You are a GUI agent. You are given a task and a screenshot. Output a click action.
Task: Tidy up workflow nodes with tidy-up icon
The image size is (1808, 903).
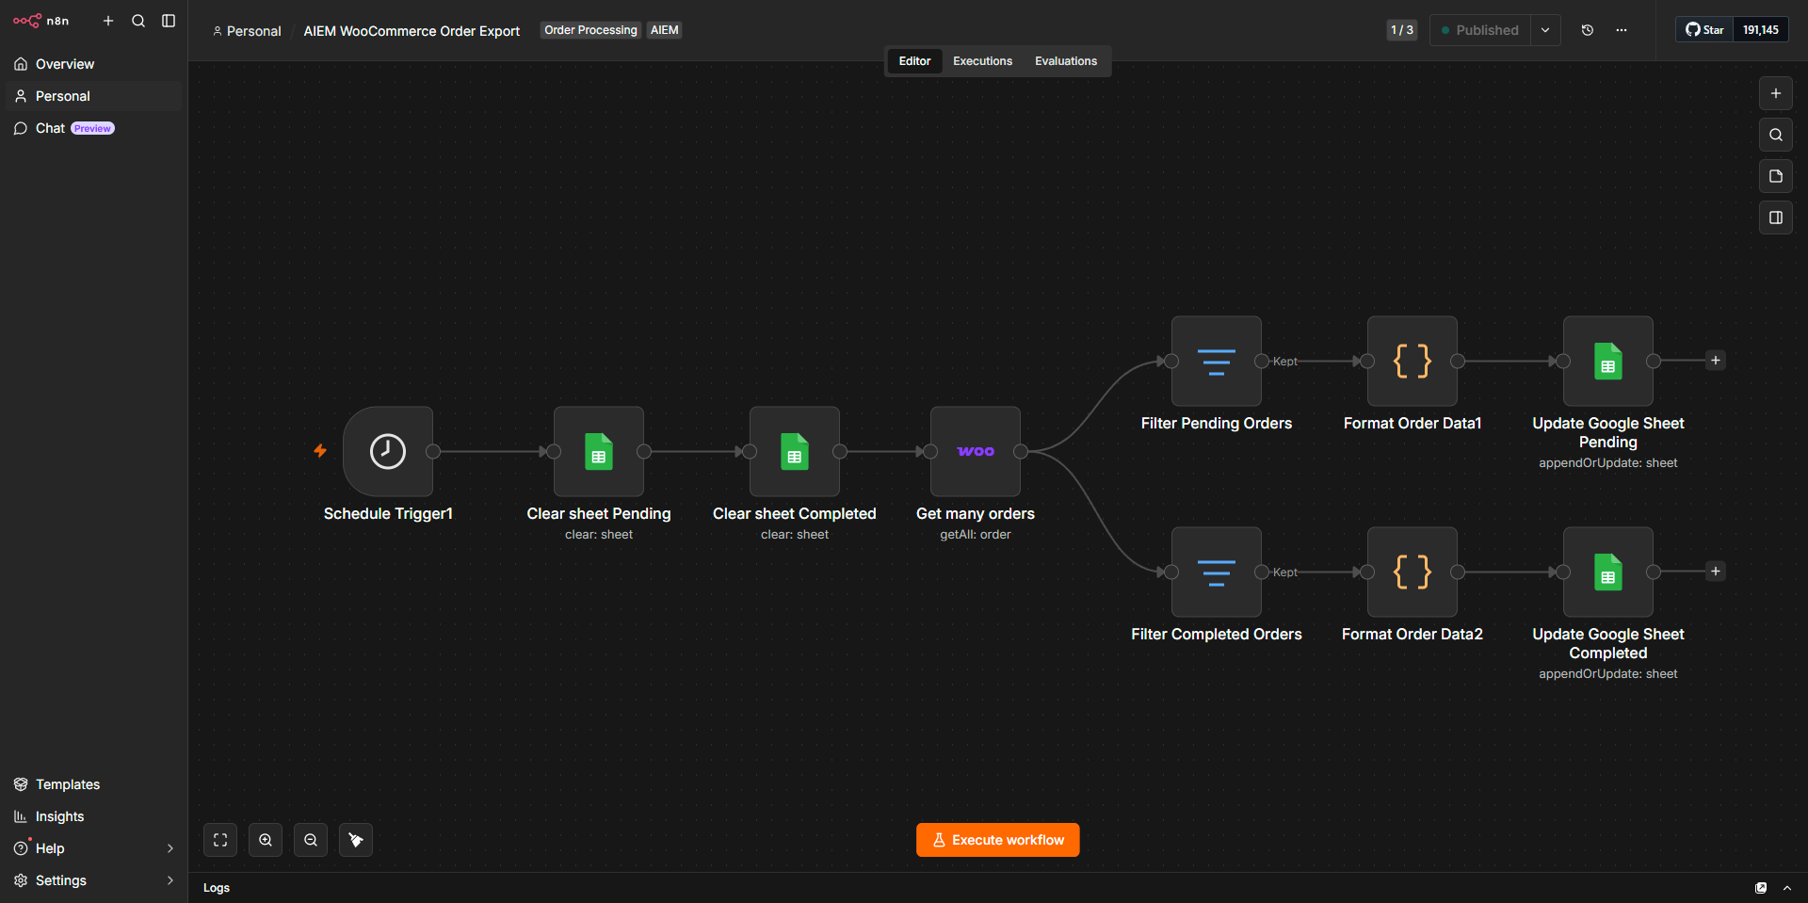(356, 840)
